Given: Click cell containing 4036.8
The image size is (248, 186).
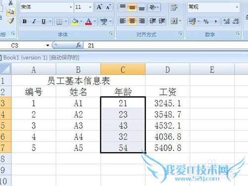Looking at the screenshot, I should pyautogui.click(x=168, y=136).
